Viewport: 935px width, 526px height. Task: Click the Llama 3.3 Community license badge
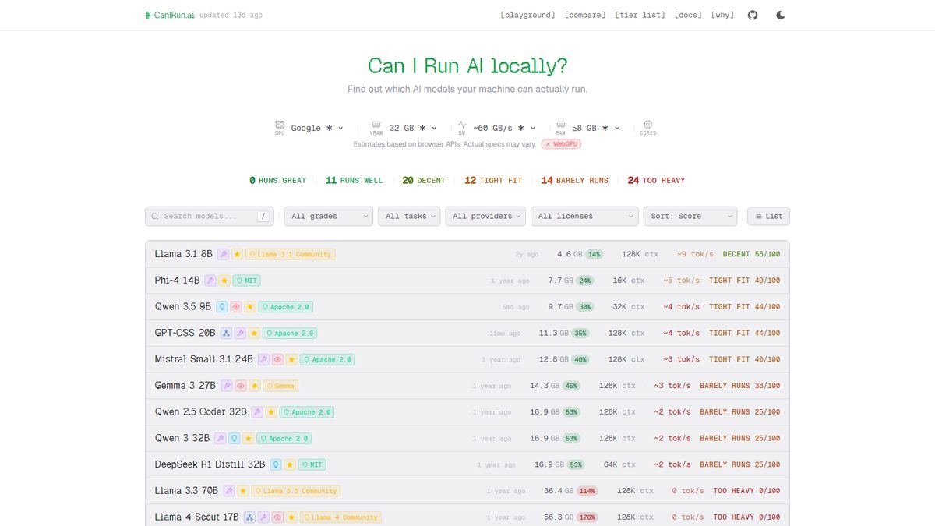coord(296,491)
